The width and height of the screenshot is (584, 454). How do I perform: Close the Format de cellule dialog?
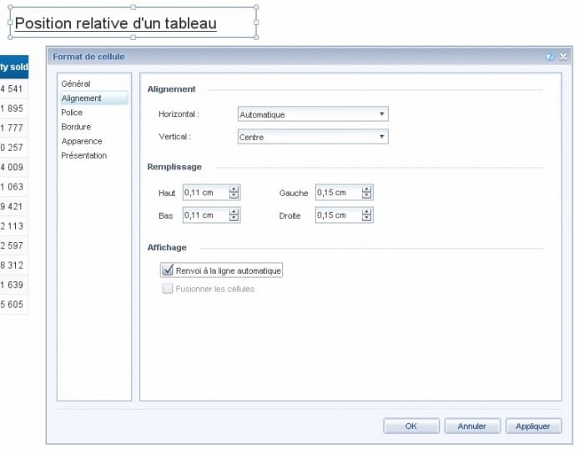coord(563,57)
